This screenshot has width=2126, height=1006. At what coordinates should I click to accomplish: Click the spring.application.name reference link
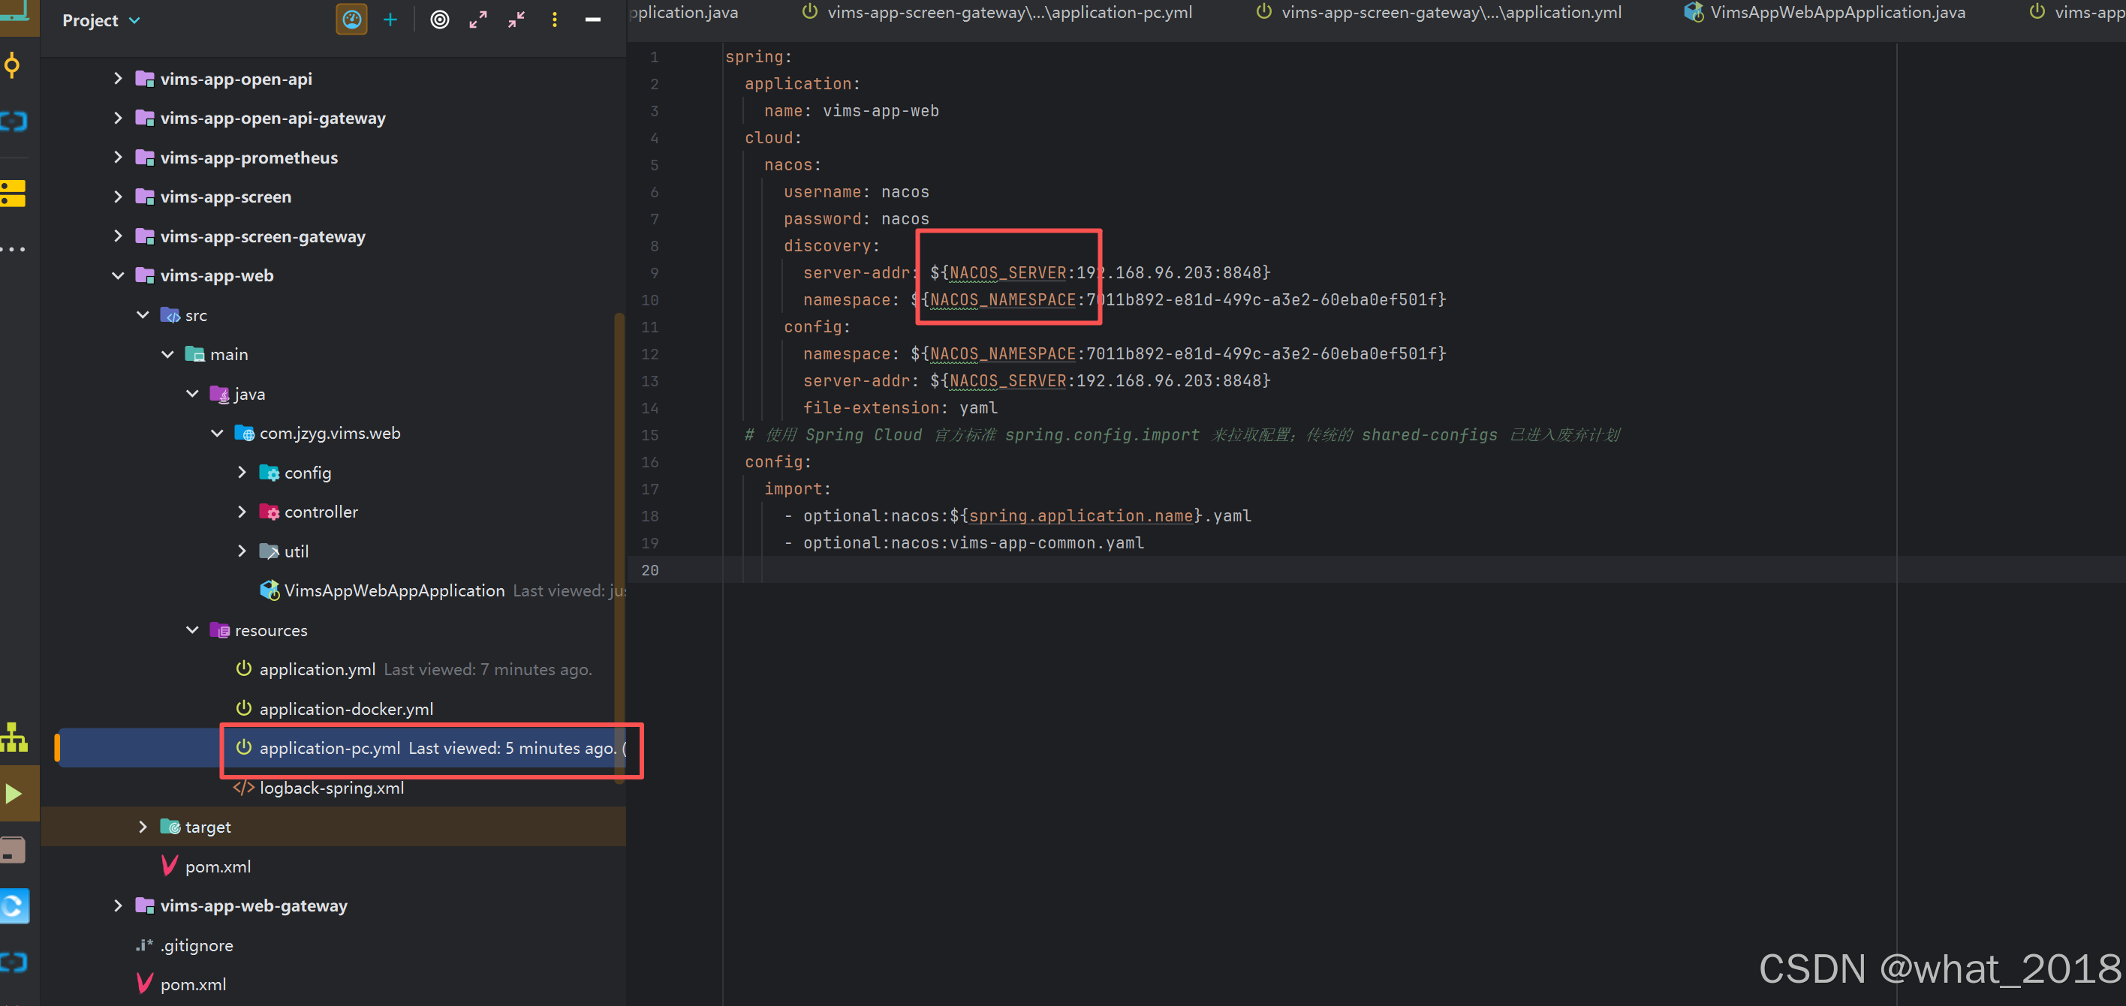(1080, 516)
